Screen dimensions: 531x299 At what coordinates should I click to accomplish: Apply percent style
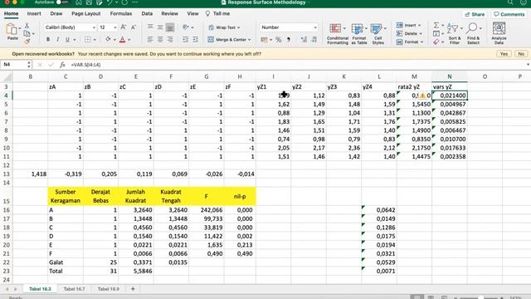point(279,40)
